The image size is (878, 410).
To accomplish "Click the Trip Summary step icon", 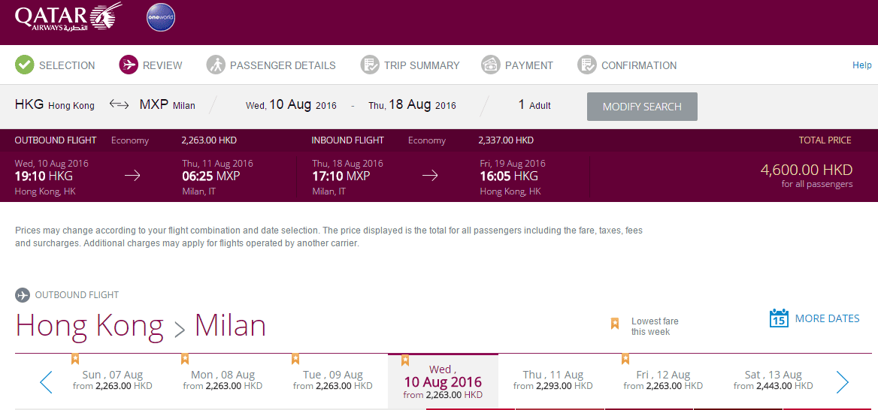I will coord(370,65).
